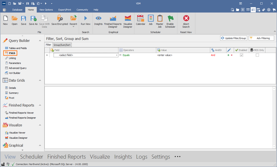Launch Finished Reports Designer from ribbon
277x167 pixels.
113,22
